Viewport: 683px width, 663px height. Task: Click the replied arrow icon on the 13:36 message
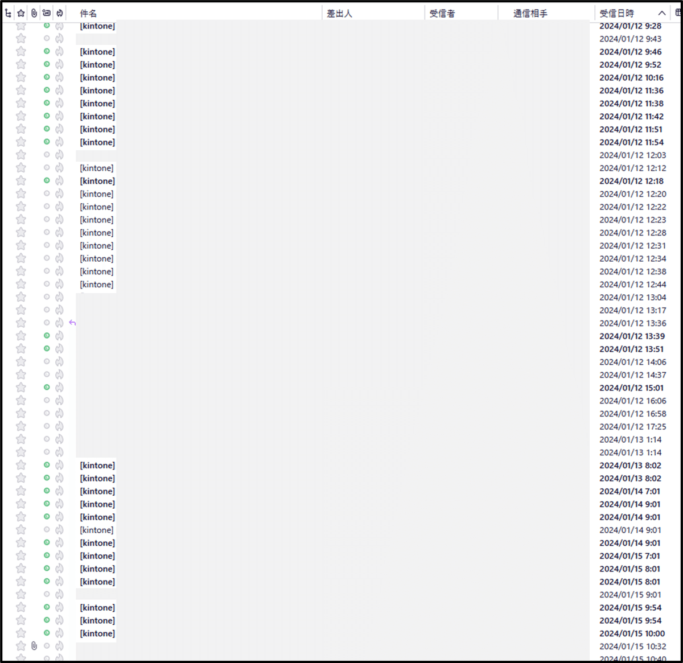tap(72, 323)
